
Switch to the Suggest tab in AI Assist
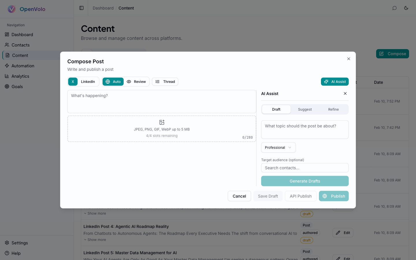click(x=304, y=109)
